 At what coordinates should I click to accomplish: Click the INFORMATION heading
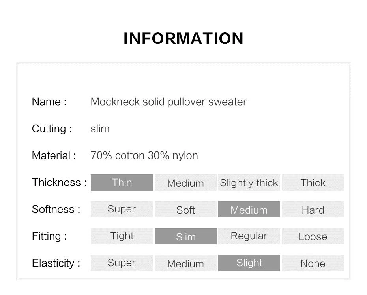click(x=183, y=38)
